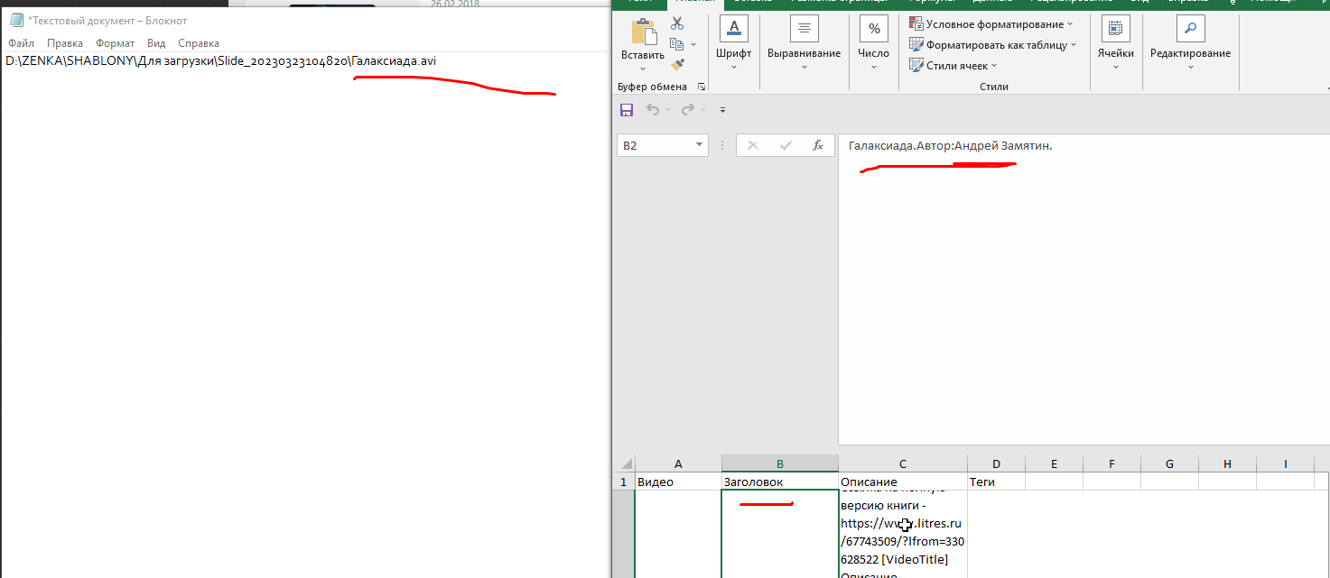The height and width of the screenshot is (578, 1330).
Task: Select column E header
Action: (1054, 463)
